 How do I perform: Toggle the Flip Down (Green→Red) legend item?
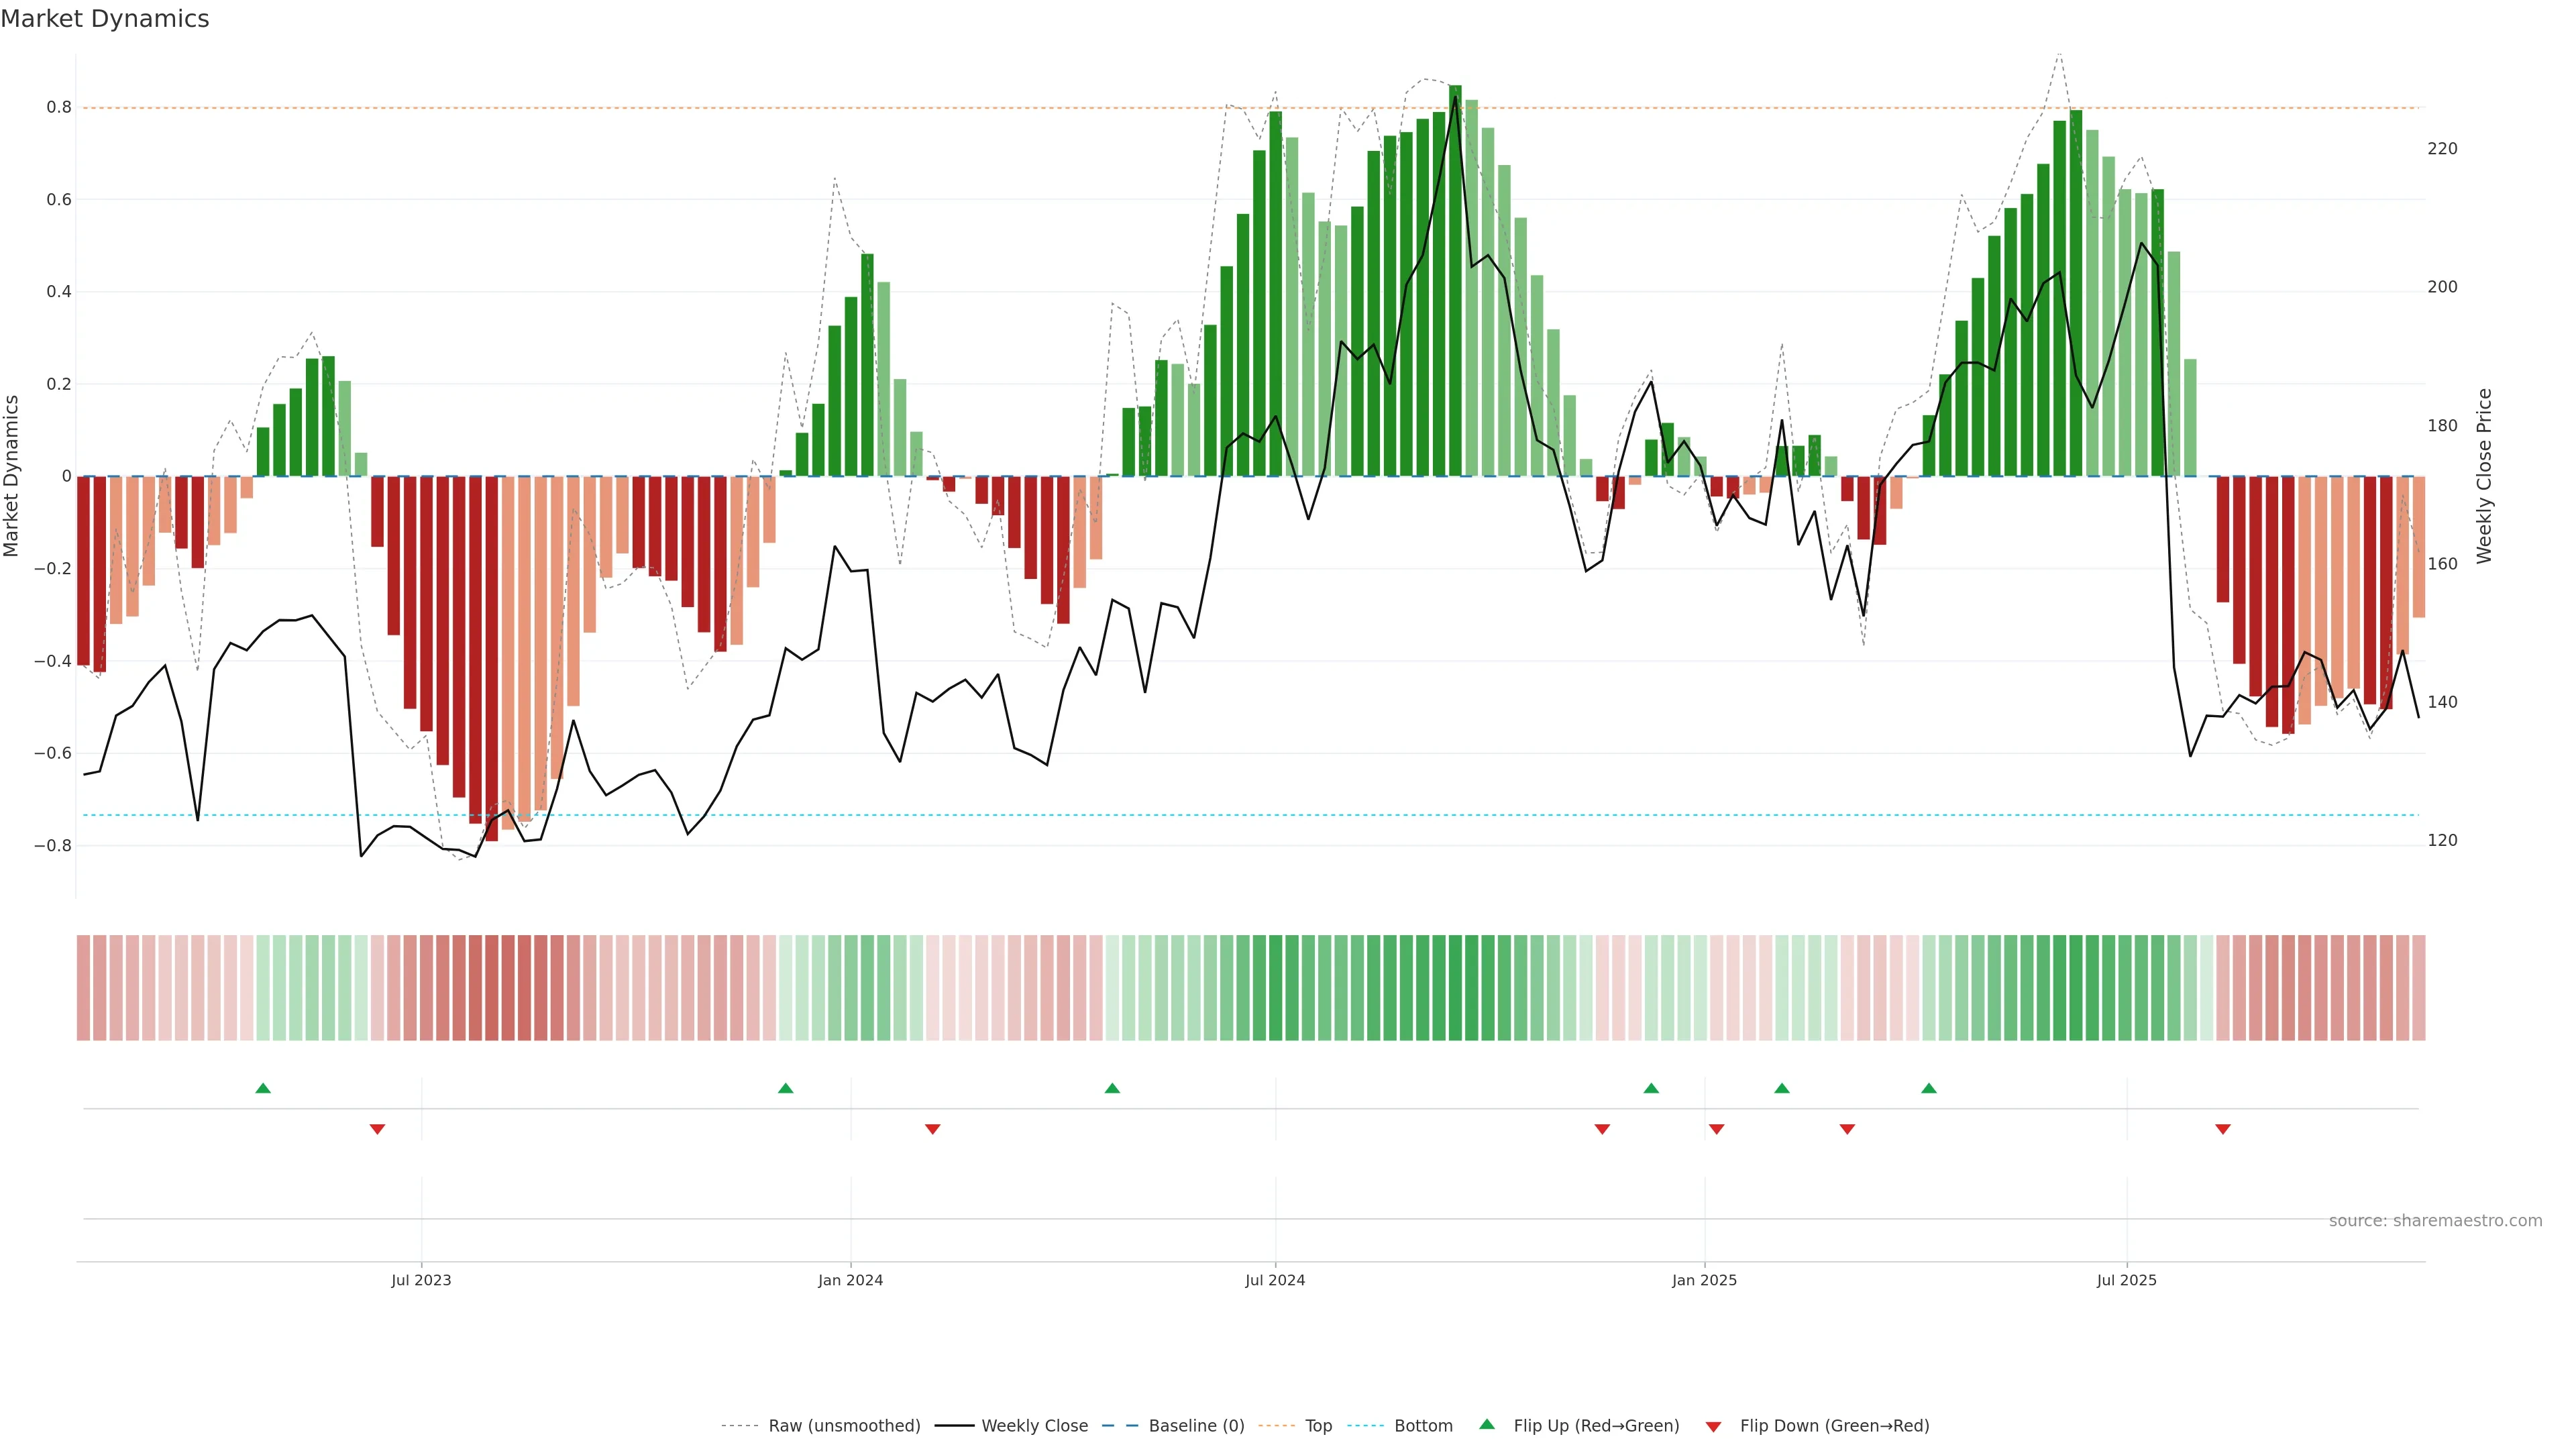(x=1834, y=1426)
